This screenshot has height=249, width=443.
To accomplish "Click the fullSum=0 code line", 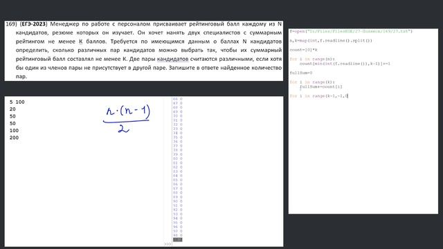I will click(301, 73).
